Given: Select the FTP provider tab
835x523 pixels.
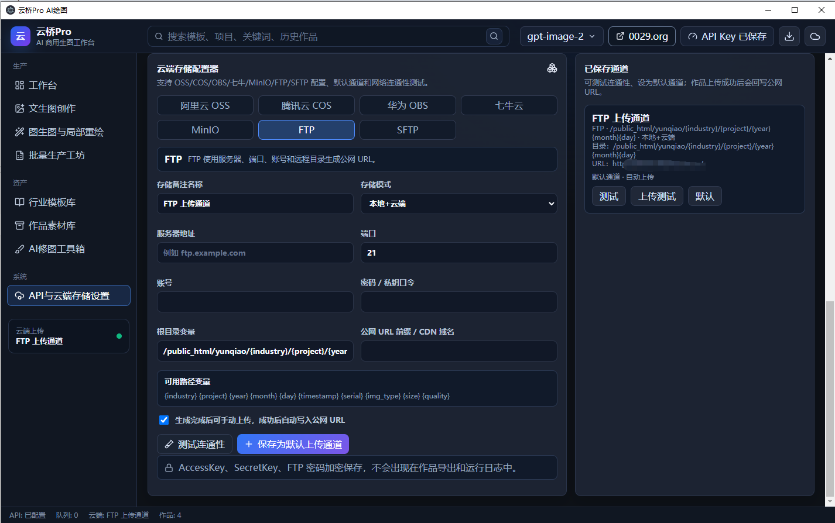Looking at the screenshot, I should point(306,130).
